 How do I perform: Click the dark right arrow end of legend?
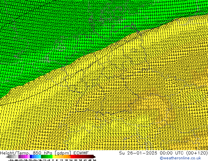tap(94, 157)
